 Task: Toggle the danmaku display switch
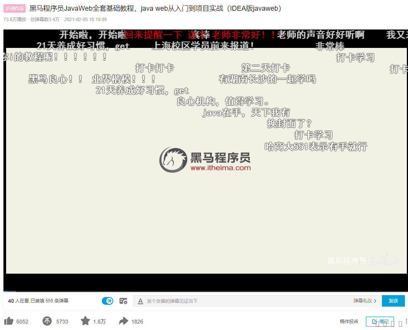click(x=108, y=301)
